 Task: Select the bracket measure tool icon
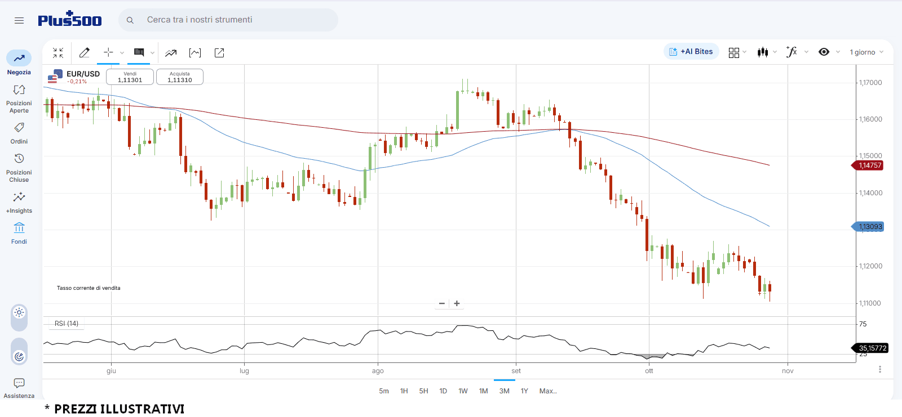195,53
